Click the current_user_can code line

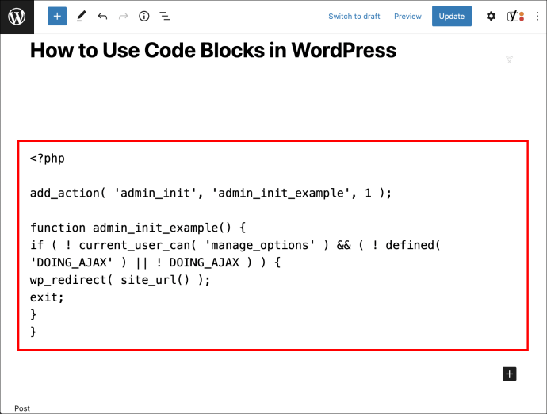coord(235,245)
